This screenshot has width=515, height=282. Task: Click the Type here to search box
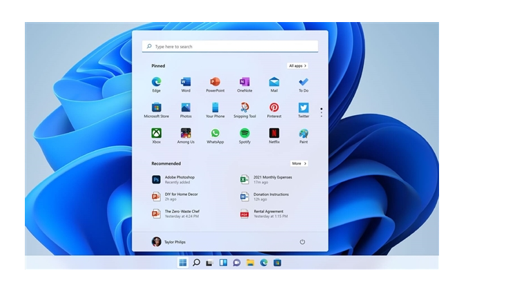point(230,47)
